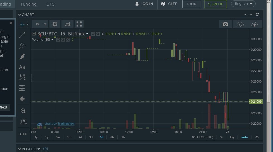Screen dimensions: 273x152
Task: Select the 1m time range
Action: (x=69, y=137)
